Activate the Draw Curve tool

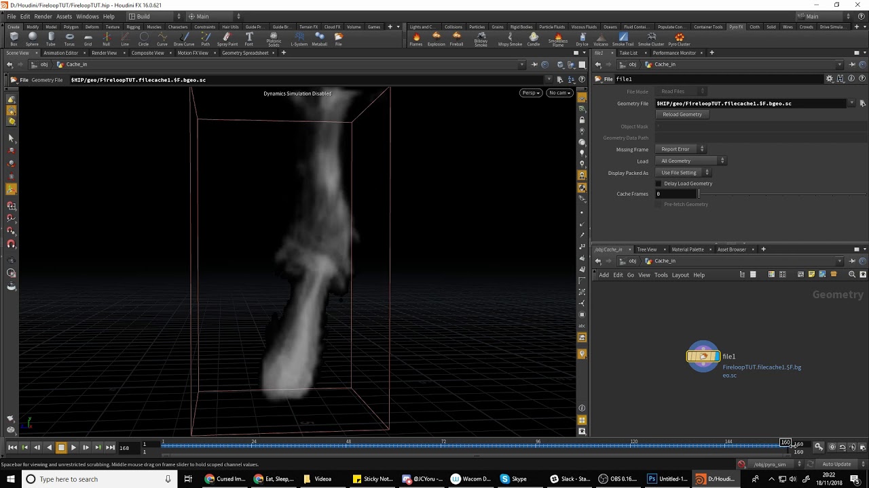(x=184, y=39)
